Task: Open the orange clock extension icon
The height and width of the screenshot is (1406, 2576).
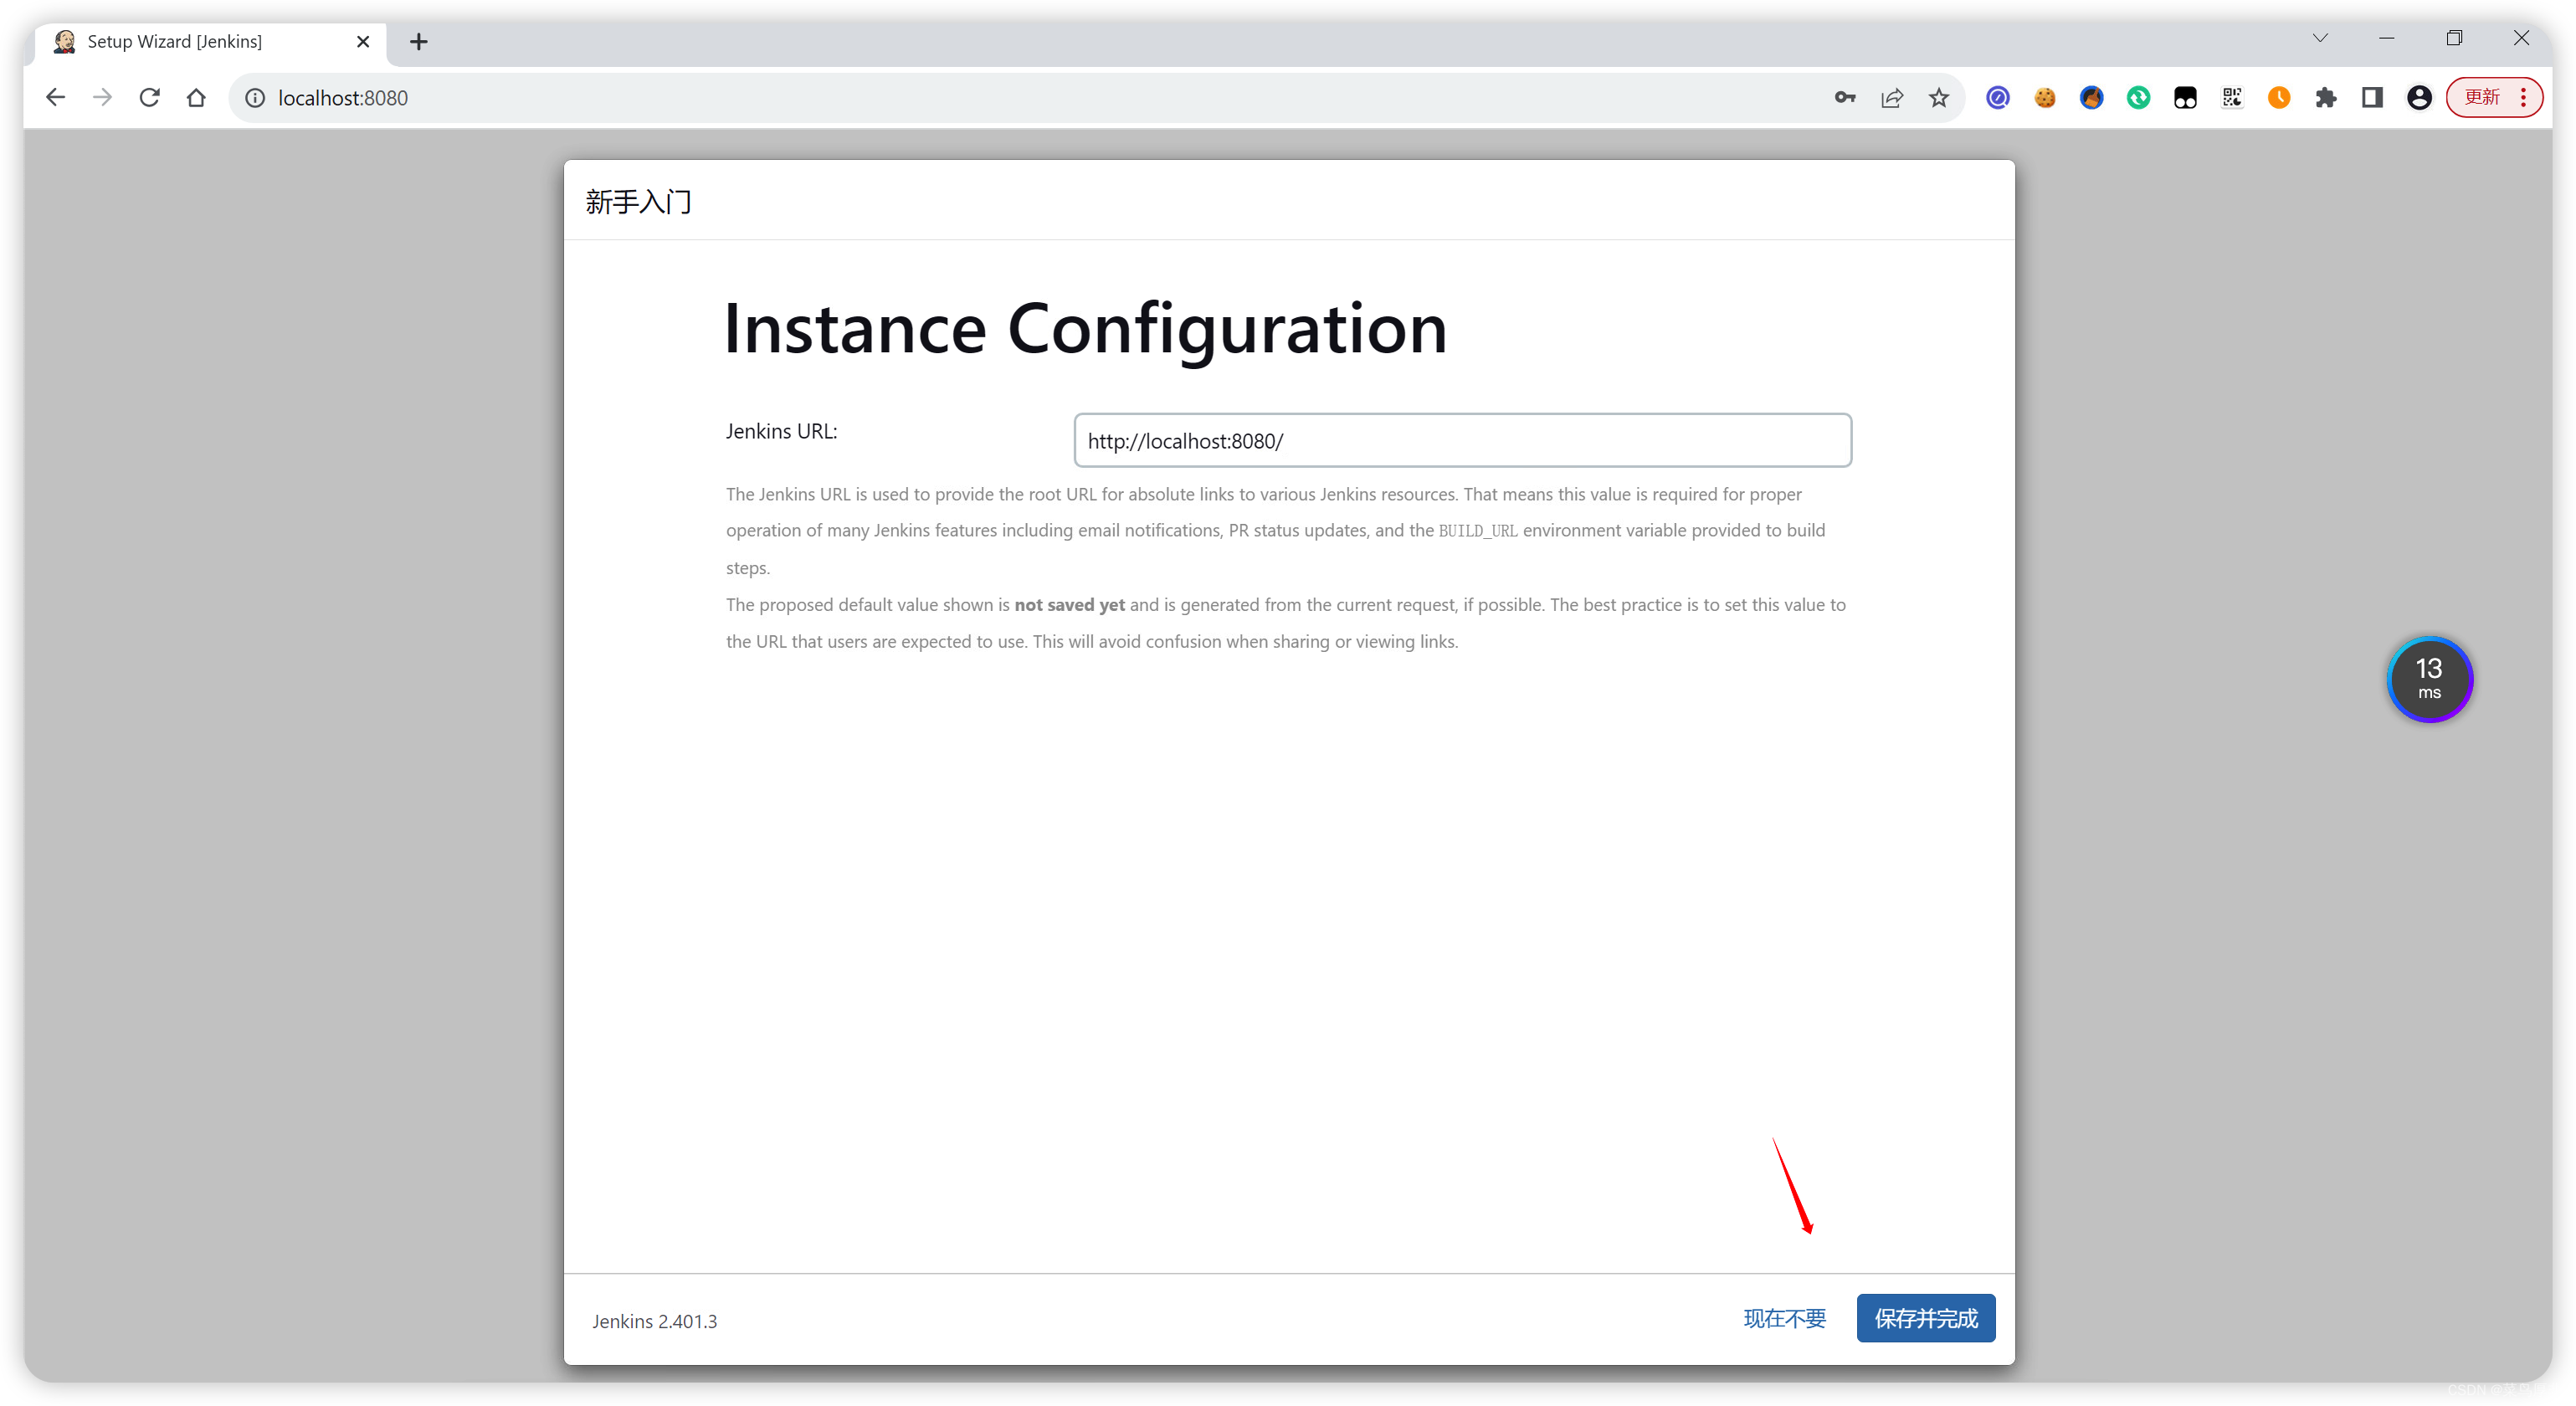Action: 2279,97
